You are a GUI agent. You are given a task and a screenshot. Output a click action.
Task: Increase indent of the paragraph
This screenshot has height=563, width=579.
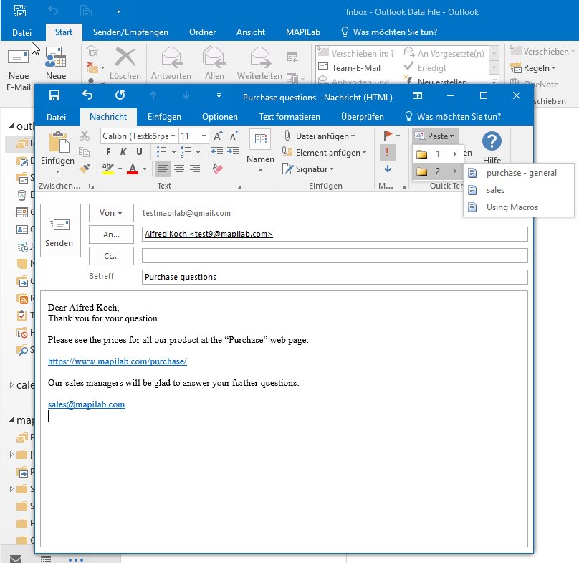233,152
